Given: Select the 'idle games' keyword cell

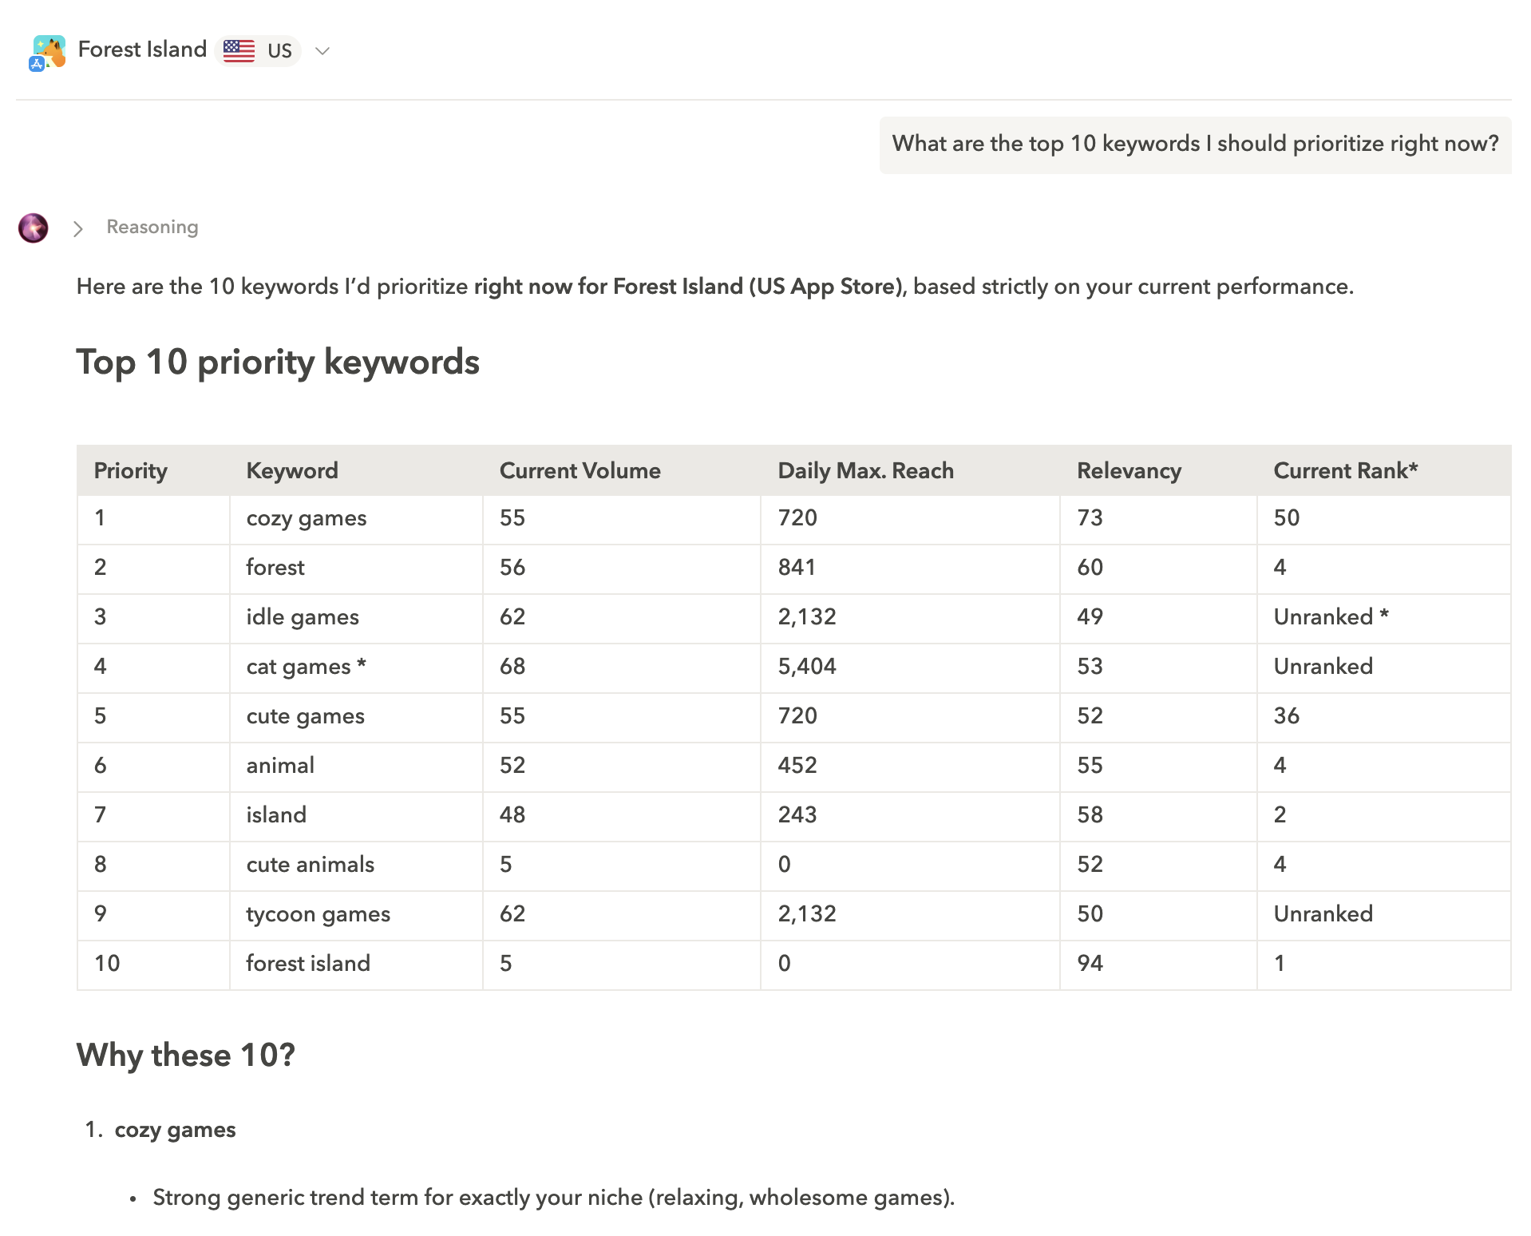Looking at the screenshot, I should [x=356, y=618].
